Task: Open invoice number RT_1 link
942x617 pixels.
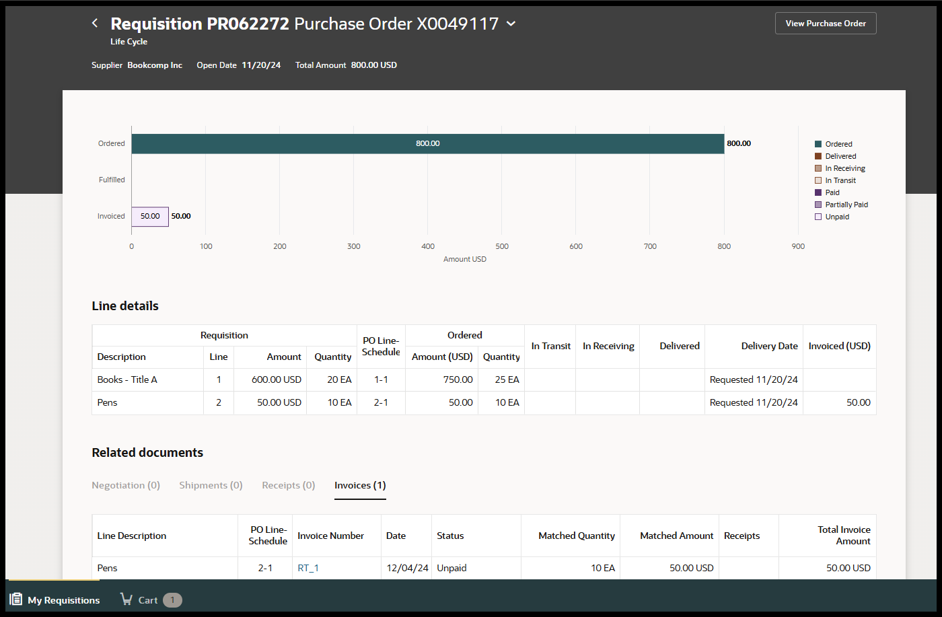Action: point(308,568)
